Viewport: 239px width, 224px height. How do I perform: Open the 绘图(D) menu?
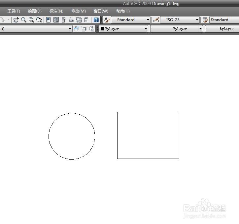pos(35,11)
